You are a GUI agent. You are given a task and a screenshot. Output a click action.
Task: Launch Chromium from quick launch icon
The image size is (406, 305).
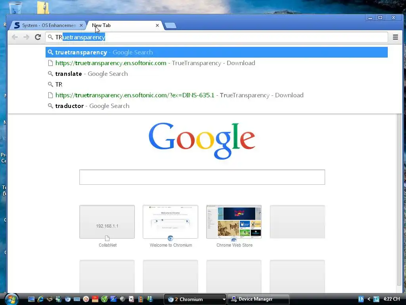point(68,299)
